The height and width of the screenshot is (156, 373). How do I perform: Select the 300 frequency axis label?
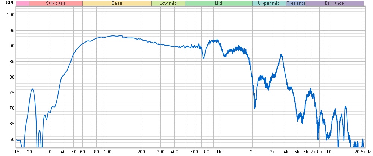160,152
